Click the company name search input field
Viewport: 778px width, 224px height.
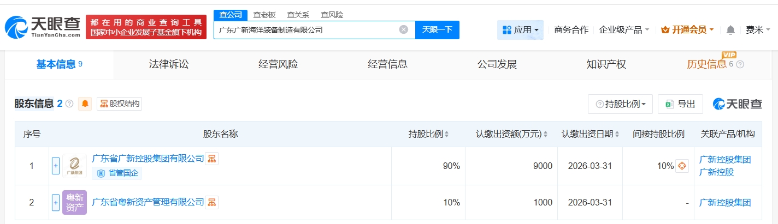[306, 30]
